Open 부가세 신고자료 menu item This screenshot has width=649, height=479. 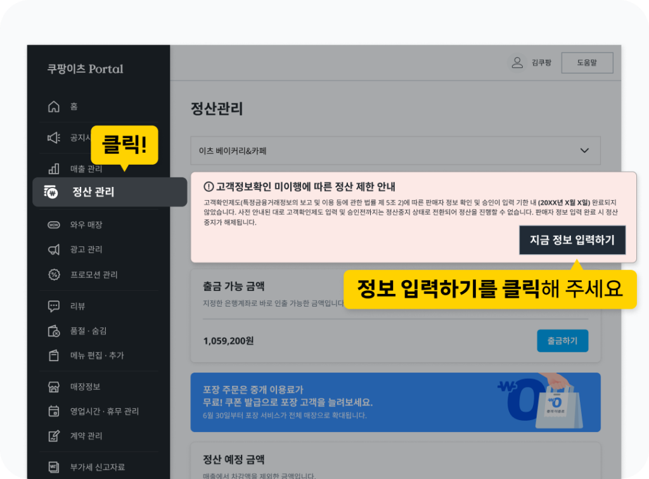point(99,467)
